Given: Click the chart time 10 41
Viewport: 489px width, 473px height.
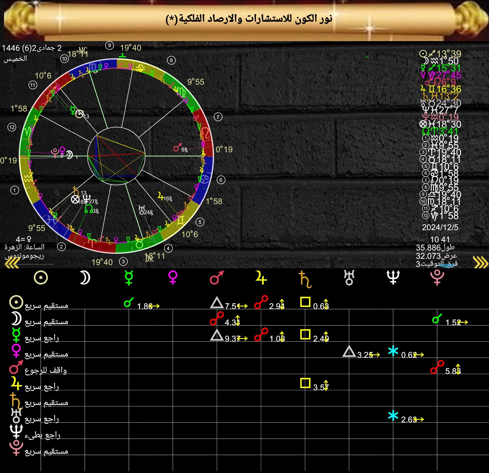Looking at the screenshot, I should [440, 239].
